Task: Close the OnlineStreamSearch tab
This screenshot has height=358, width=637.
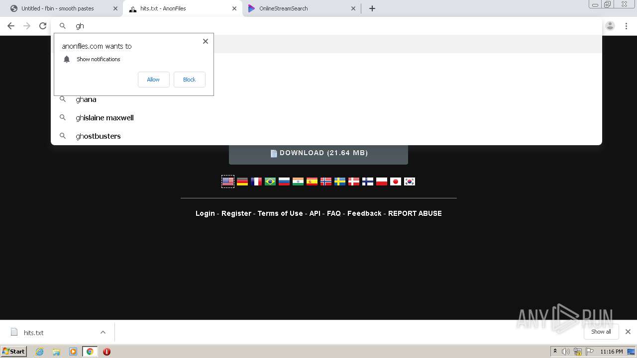Action: coord(353,8)
